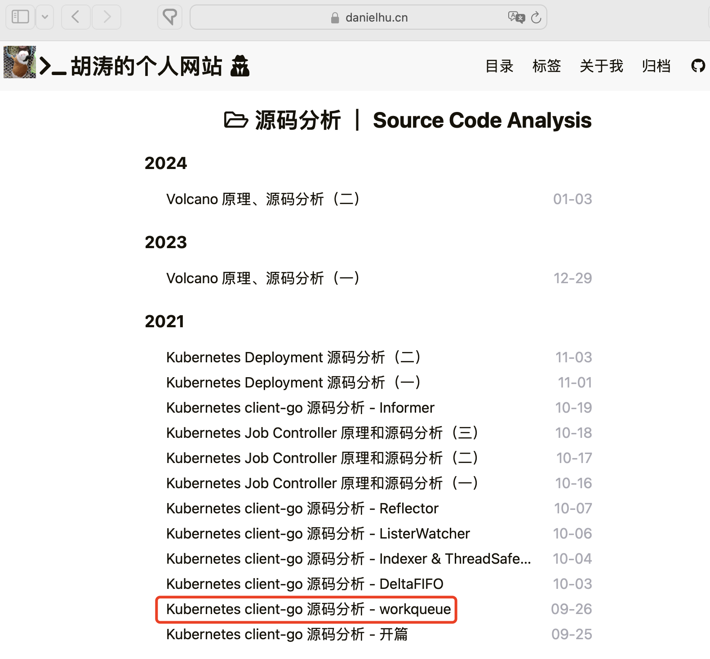Open the 目录 menu item
Viewport: 710px width, 659px height.
click(499, 66)
